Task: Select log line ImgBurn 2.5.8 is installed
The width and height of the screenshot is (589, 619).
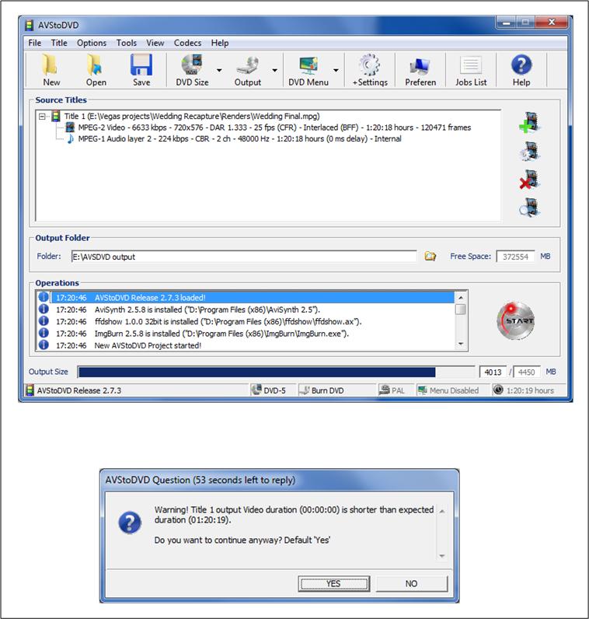Action: [x=246, y=334]
